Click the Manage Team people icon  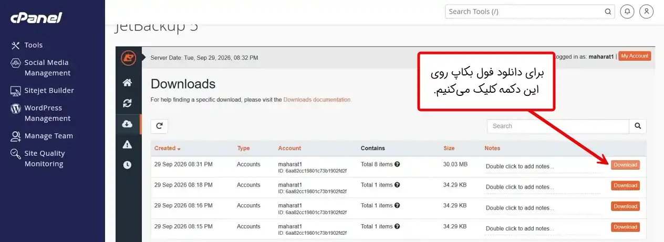click(15, 136)
